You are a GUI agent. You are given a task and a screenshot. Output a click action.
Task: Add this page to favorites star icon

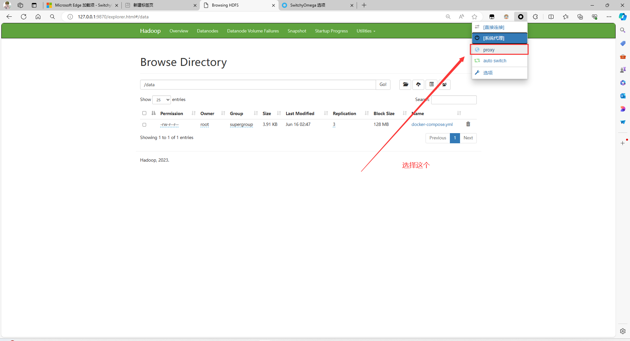click(x=474, y=17)
